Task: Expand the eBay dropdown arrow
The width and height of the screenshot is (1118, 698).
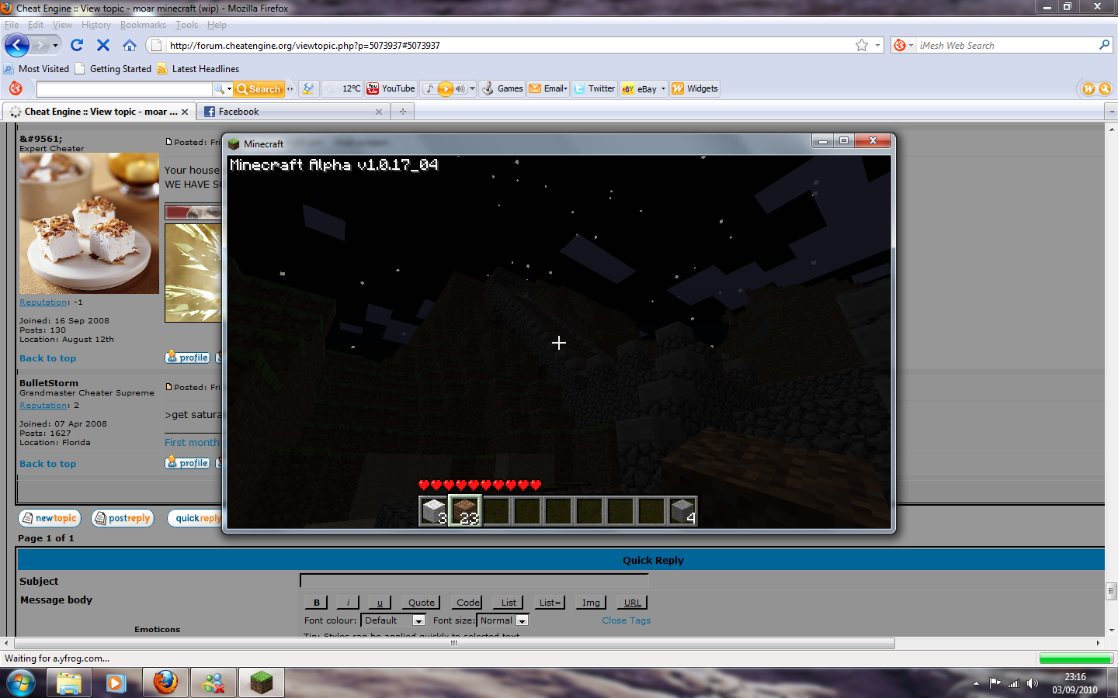Action: (664, 88)
